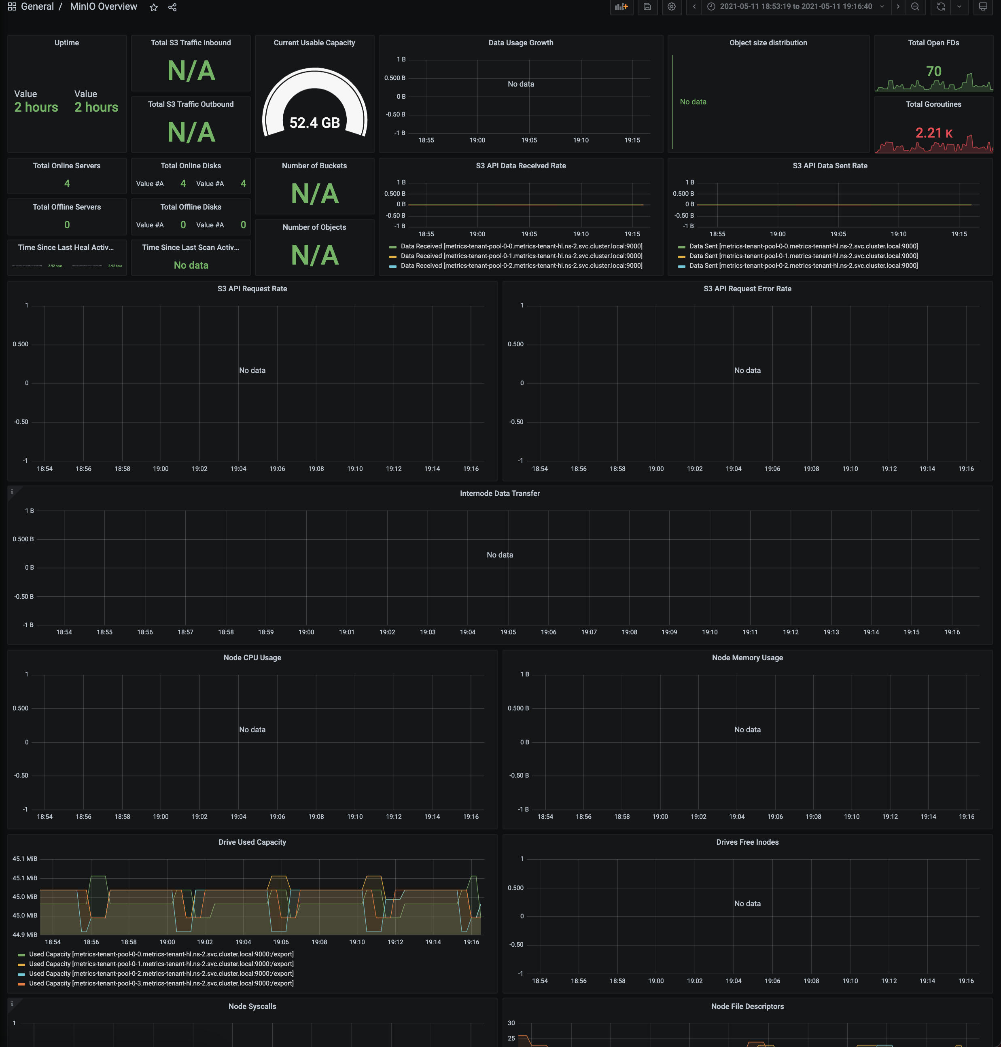Open Data Usage Growth panel menu
Viewport: 1001px width, 1047px height.
coord(521,43)
